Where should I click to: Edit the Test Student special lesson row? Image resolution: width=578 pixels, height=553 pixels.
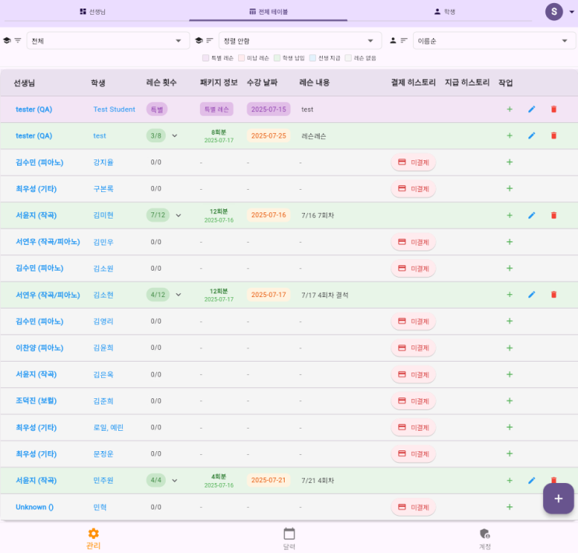pos(531,109)
